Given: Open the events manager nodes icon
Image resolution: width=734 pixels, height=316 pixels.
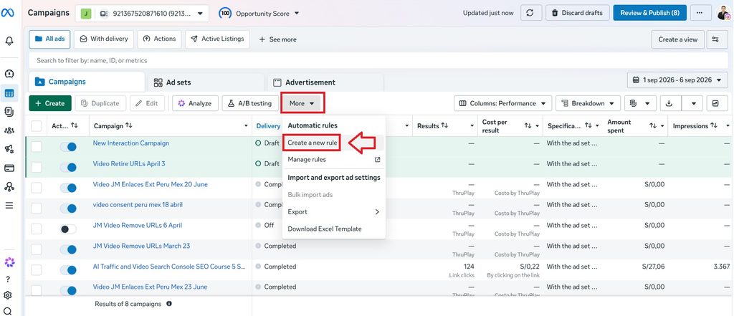Looking at the screenshot, I should 9,187.
